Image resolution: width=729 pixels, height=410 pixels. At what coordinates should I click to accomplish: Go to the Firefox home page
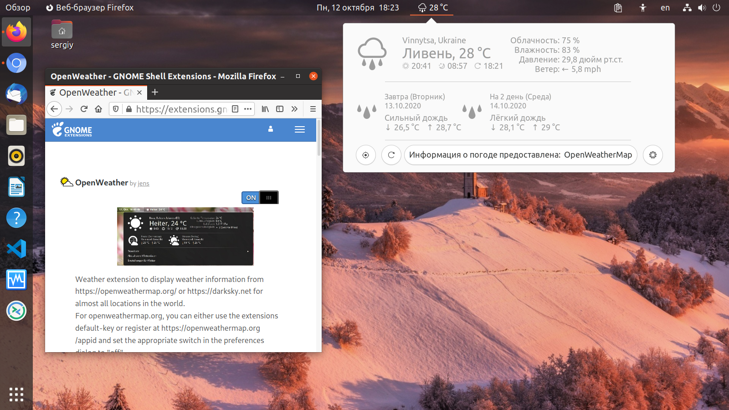point(98,109)
